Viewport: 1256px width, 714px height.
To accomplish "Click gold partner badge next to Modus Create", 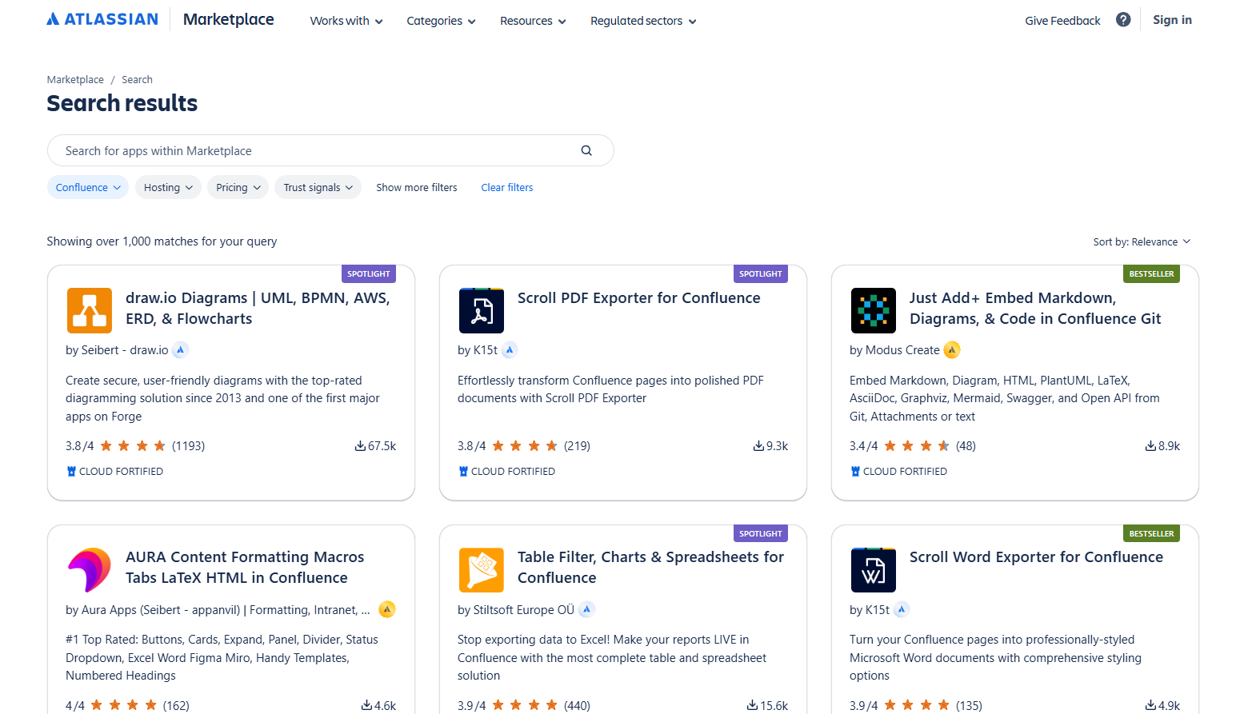I will (952, 349).
